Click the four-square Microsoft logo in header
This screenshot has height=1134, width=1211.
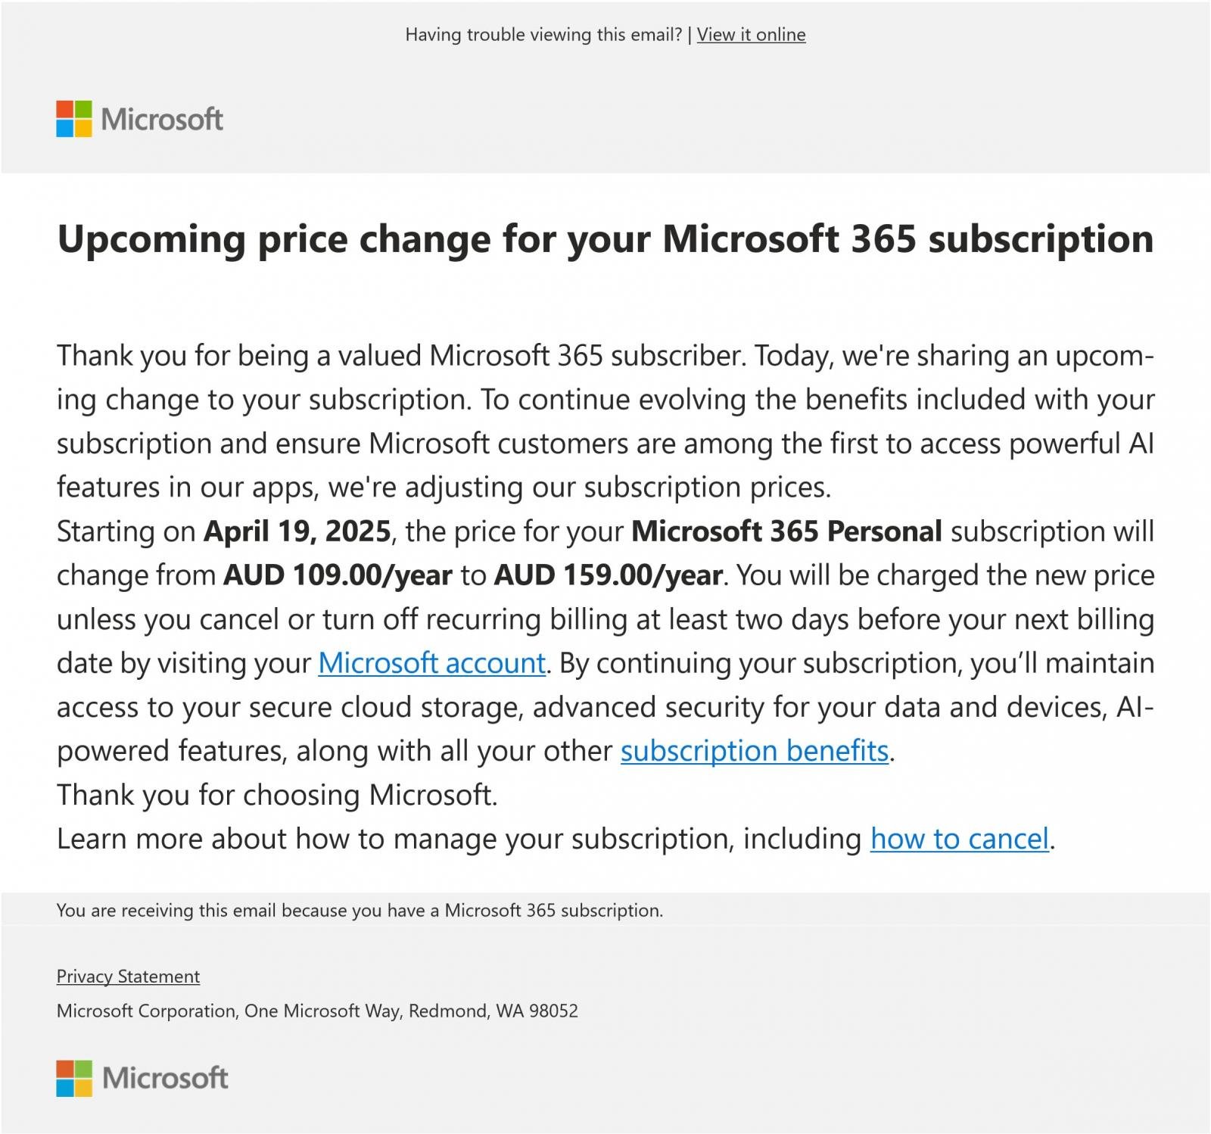74,119
